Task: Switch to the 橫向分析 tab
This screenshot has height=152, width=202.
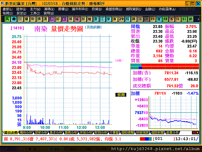Action: click(x=26, y=132)
